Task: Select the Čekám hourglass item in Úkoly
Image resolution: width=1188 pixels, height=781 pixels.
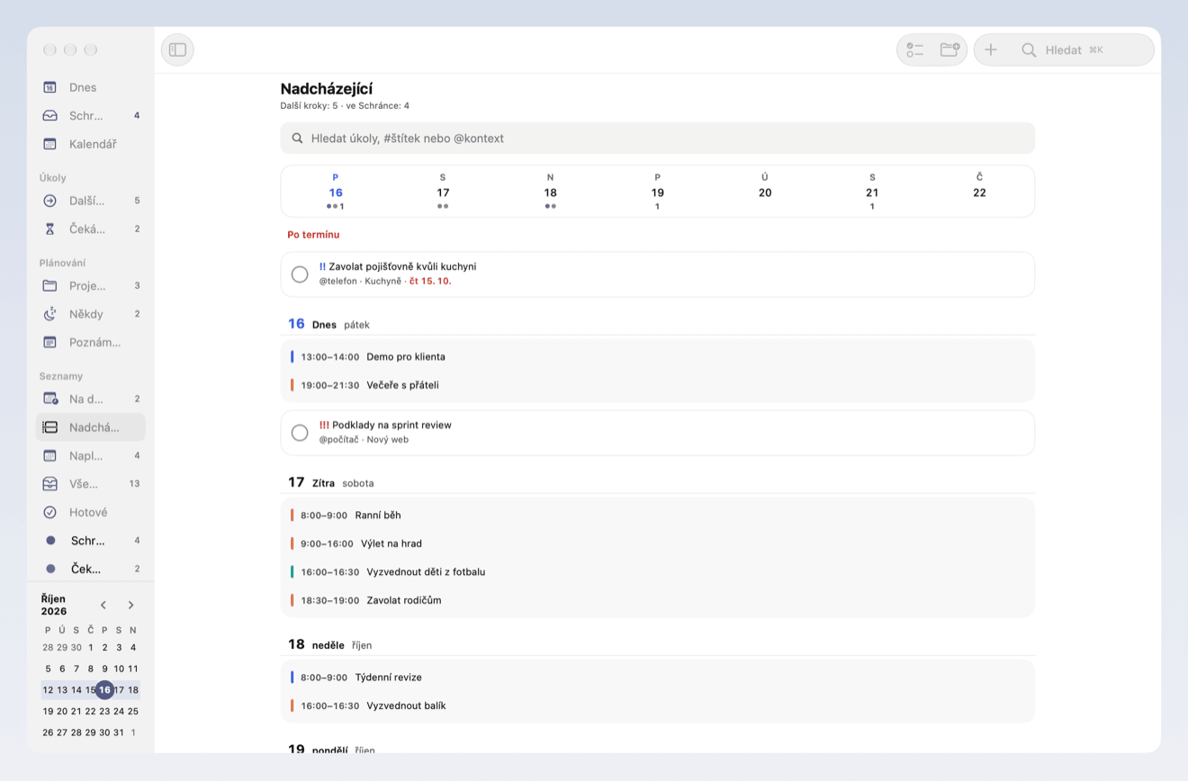Action: pos(91,229)
